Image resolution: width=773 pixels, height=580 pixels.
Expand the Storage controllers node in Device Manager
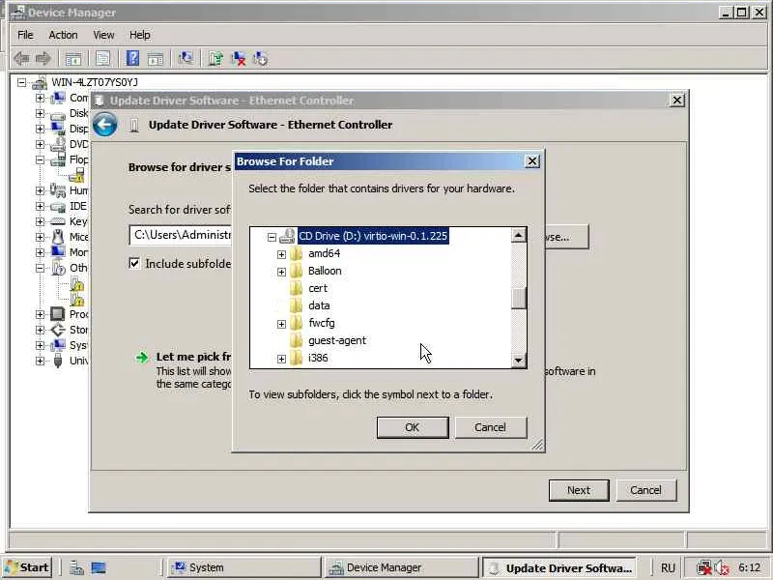(x=40, y=330)
